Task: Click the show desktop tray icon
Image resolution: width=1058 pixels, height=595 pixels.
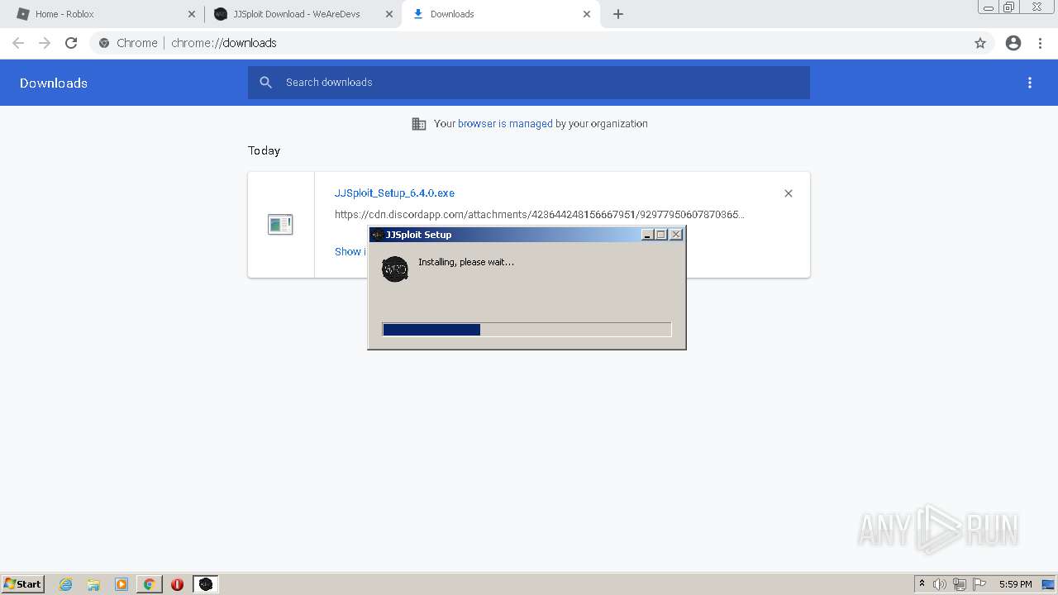Action: (1049, 584)
